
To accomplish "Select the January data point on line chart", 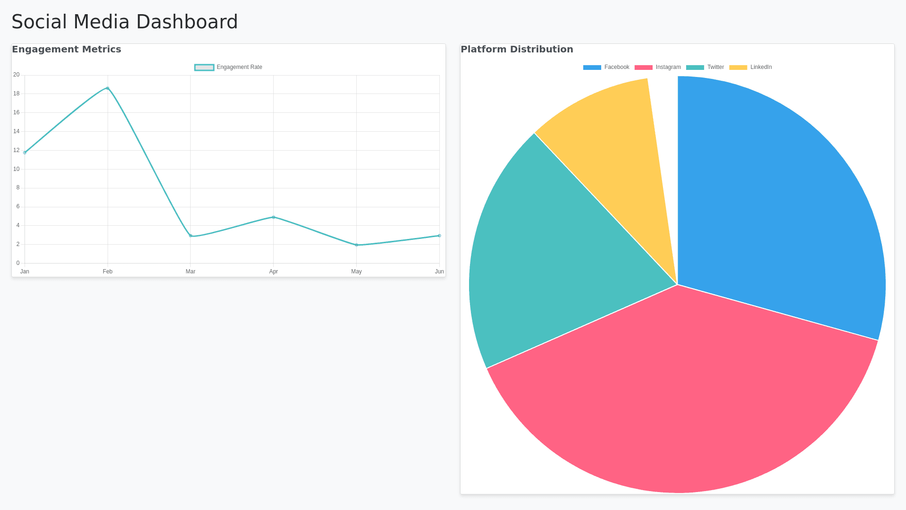I will (25, 153).
